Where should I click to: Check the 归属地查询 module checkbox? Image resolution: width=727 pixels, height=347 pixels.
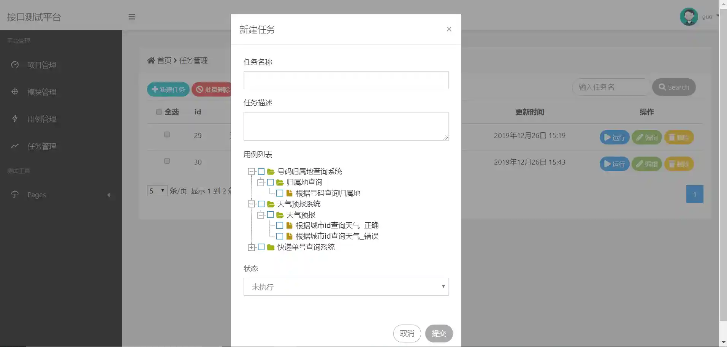tap(270, 182)
